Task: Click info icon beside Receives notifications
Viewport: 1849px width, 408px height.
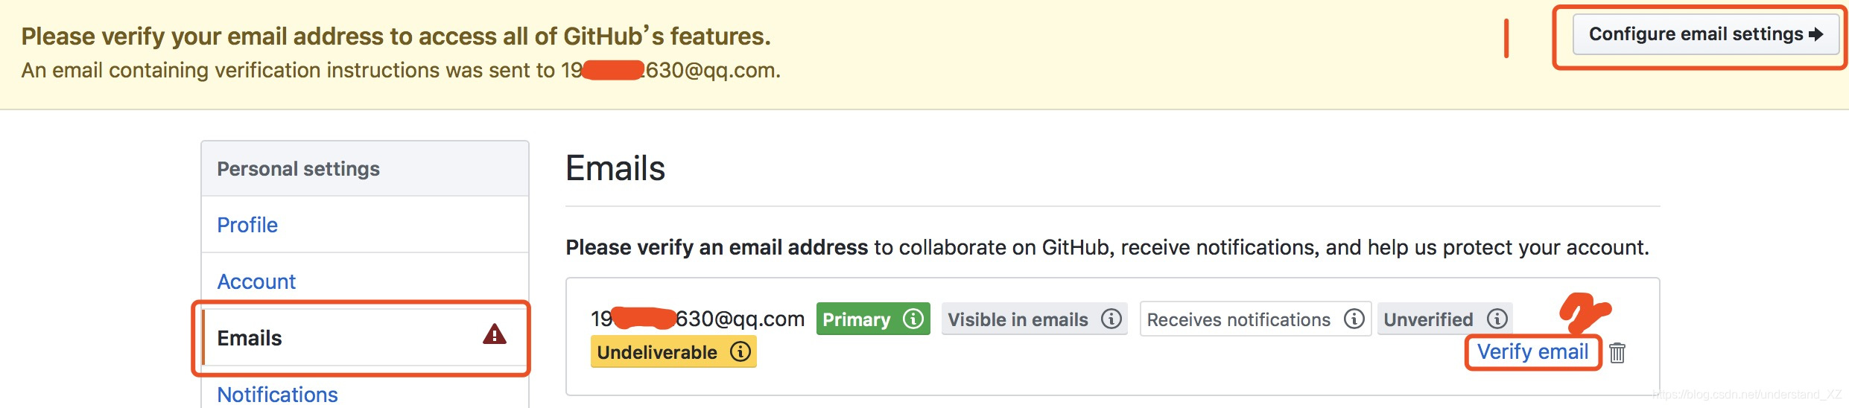Action: [x=1354, y=319]
